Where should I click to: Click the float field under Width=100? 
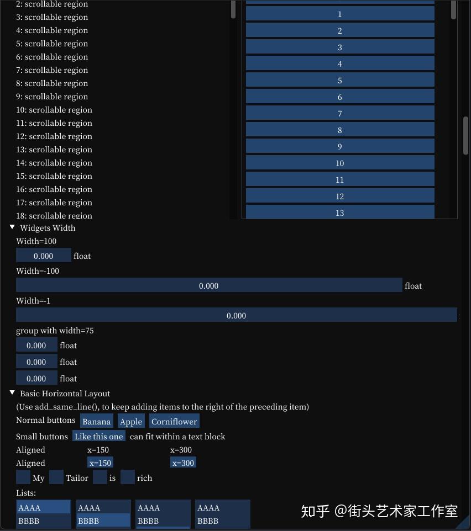(43, 256)
